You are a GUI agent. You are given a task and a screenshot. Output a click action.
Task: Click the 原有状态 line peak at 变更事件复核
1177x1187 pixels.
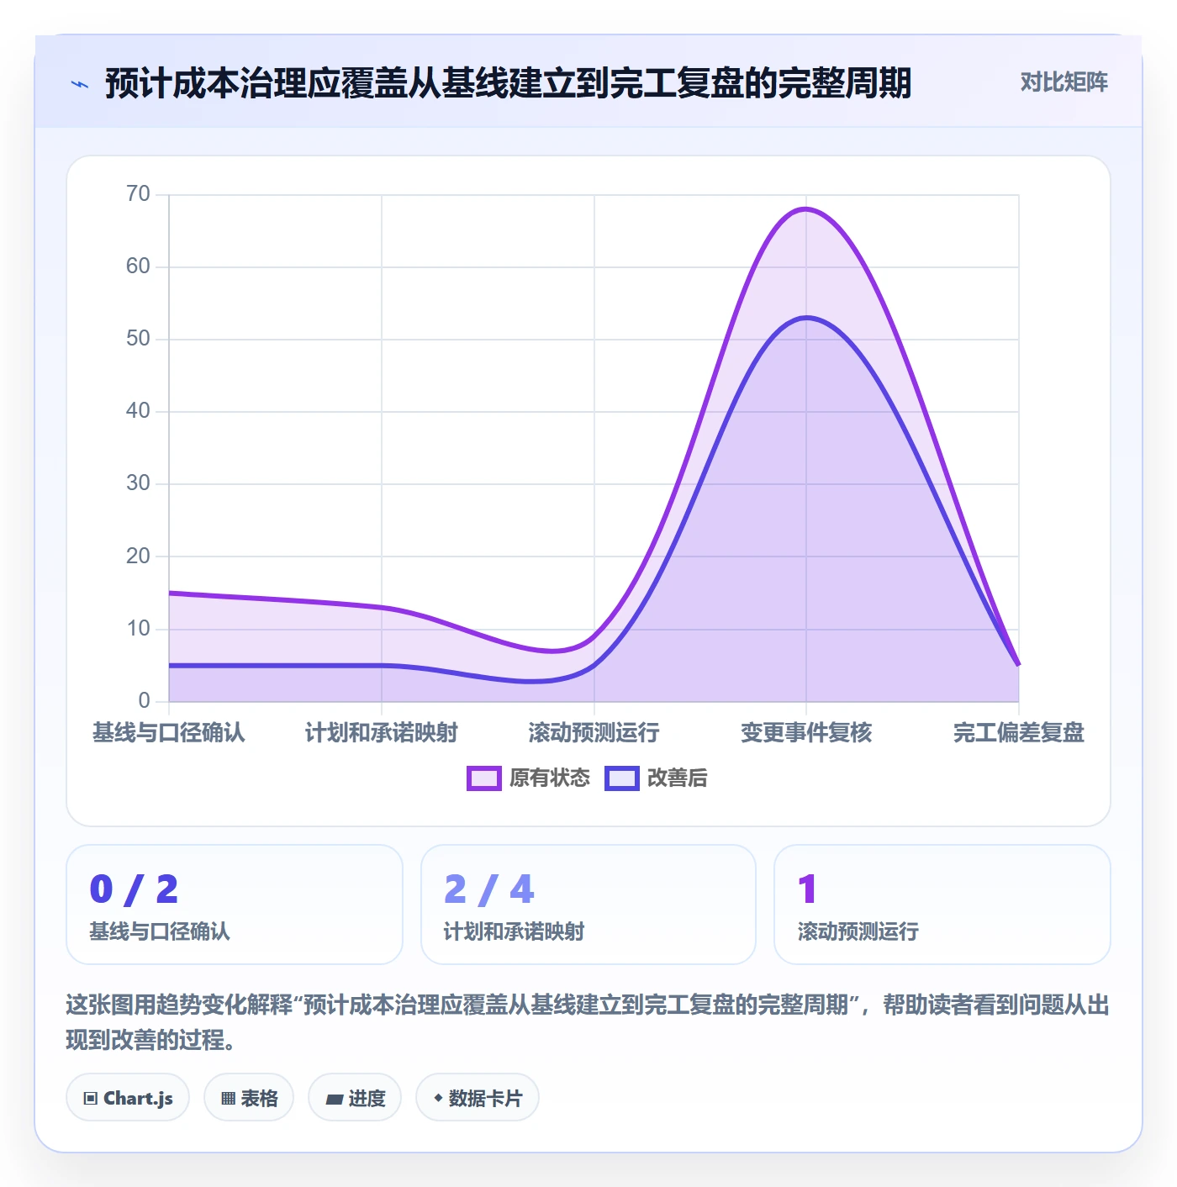pyautogui.click(x=806, y=208)
